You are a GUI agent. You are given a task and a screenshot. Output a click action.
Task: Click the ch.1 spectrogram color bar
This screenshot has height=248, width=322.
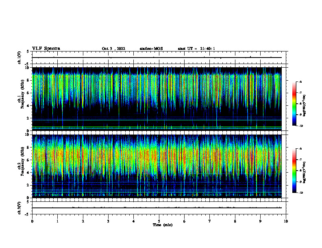(294, 104)
